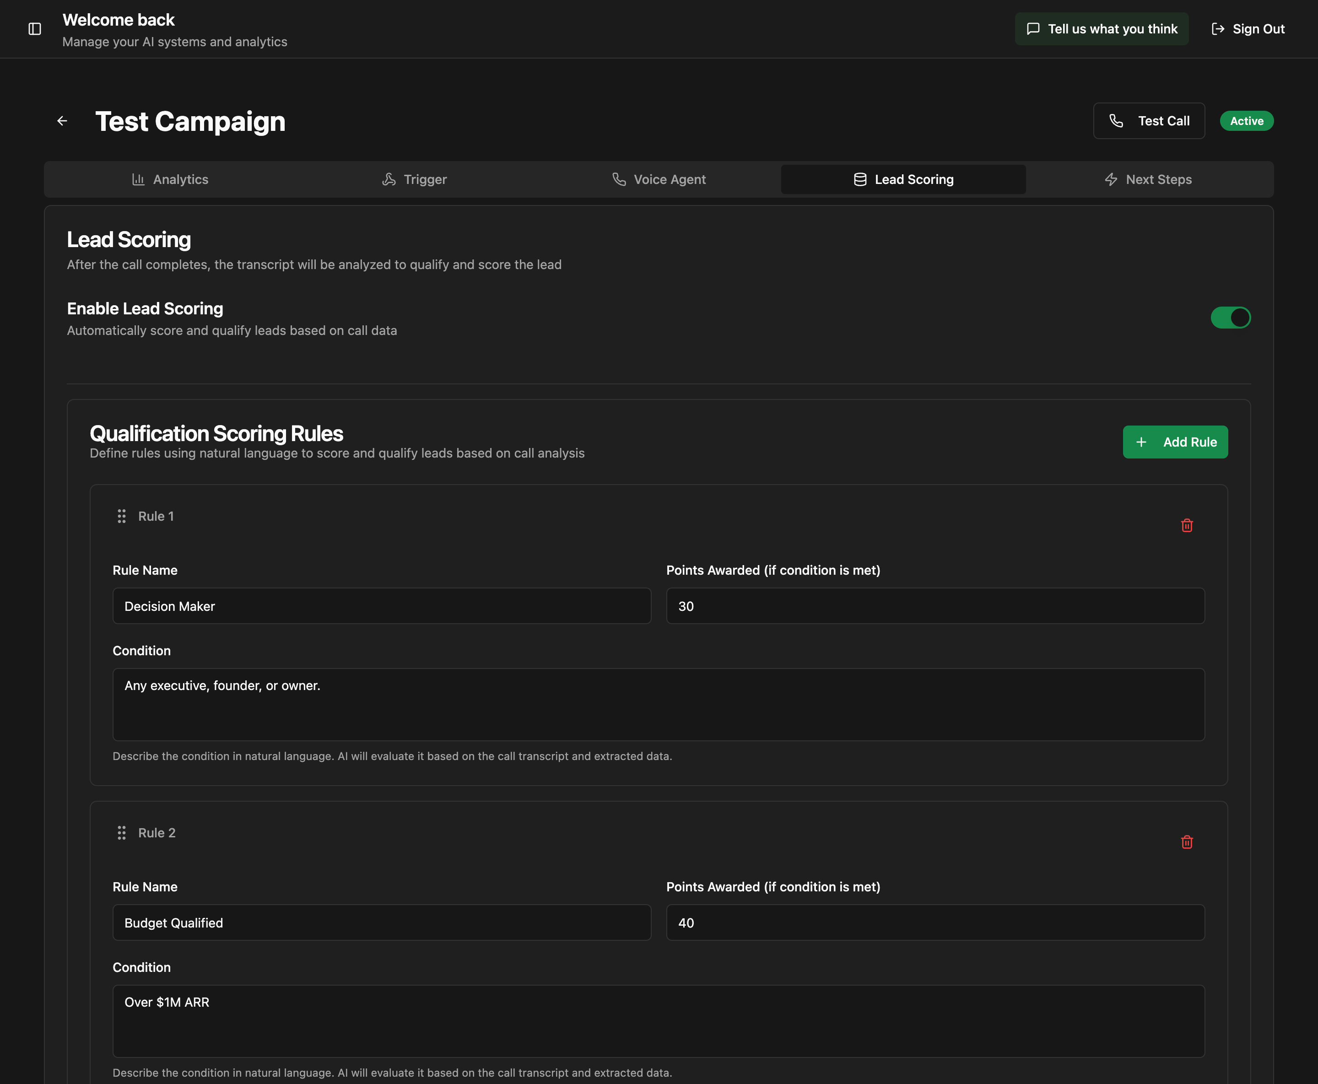
Task: Toggle the sidebar panel icon
Action: point(35,29)
